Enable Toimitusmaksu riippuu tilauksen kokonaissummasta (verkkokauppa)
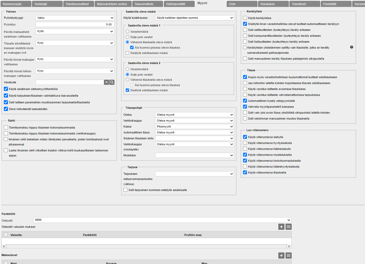This screenshot has height=264, width=365. [6, 133]
